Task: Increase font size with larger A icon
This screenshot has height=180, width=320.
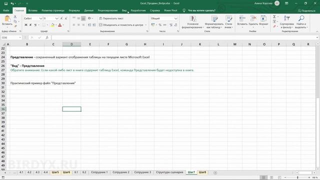Action: pos(61,18)
